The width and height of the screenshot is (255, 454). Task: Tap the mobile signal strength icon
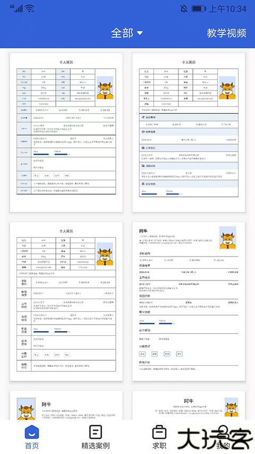tap(16, 9)
